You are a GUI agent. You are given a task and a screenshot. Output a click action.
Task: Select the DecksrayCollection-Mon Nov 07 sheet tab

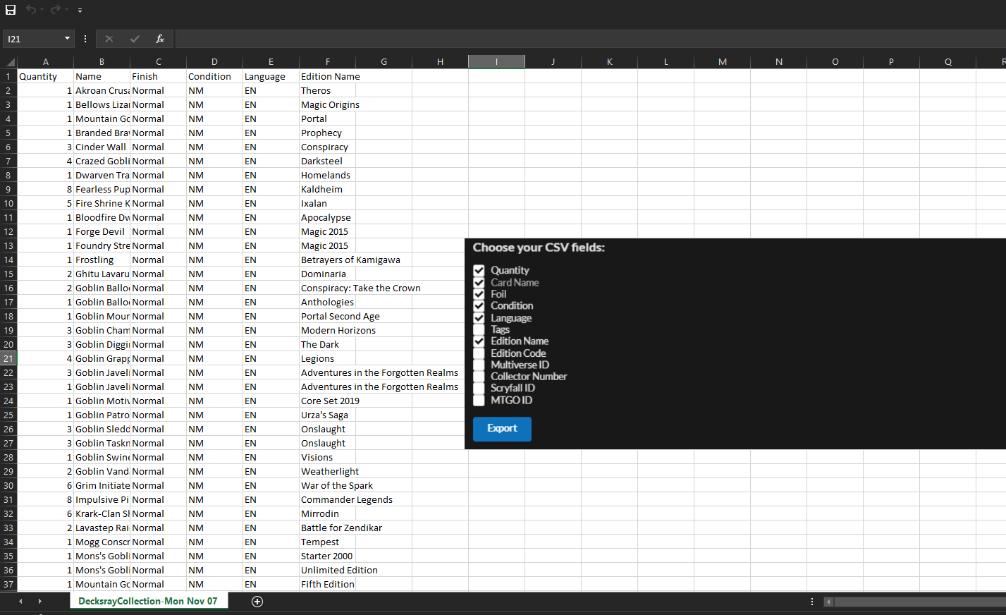148,601
